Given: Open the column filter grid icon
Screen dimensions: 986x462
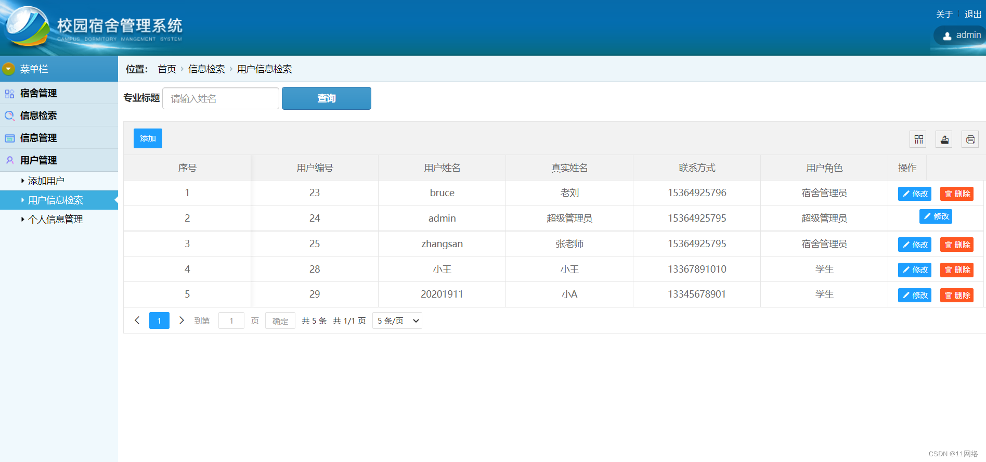Looking at the screenshot, I should [918, 139].
